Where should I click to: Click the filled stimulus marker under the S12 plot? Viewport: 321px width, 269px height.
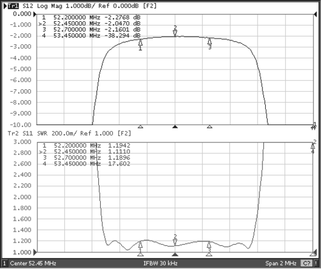(175, 126)
